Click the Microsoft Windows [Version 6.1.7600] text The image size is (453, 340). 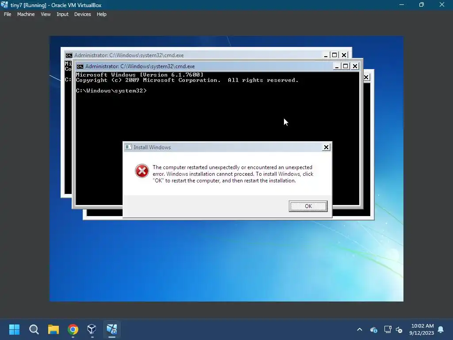139,74
